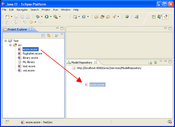Open dropdown next to web service icon

point(88,17)
